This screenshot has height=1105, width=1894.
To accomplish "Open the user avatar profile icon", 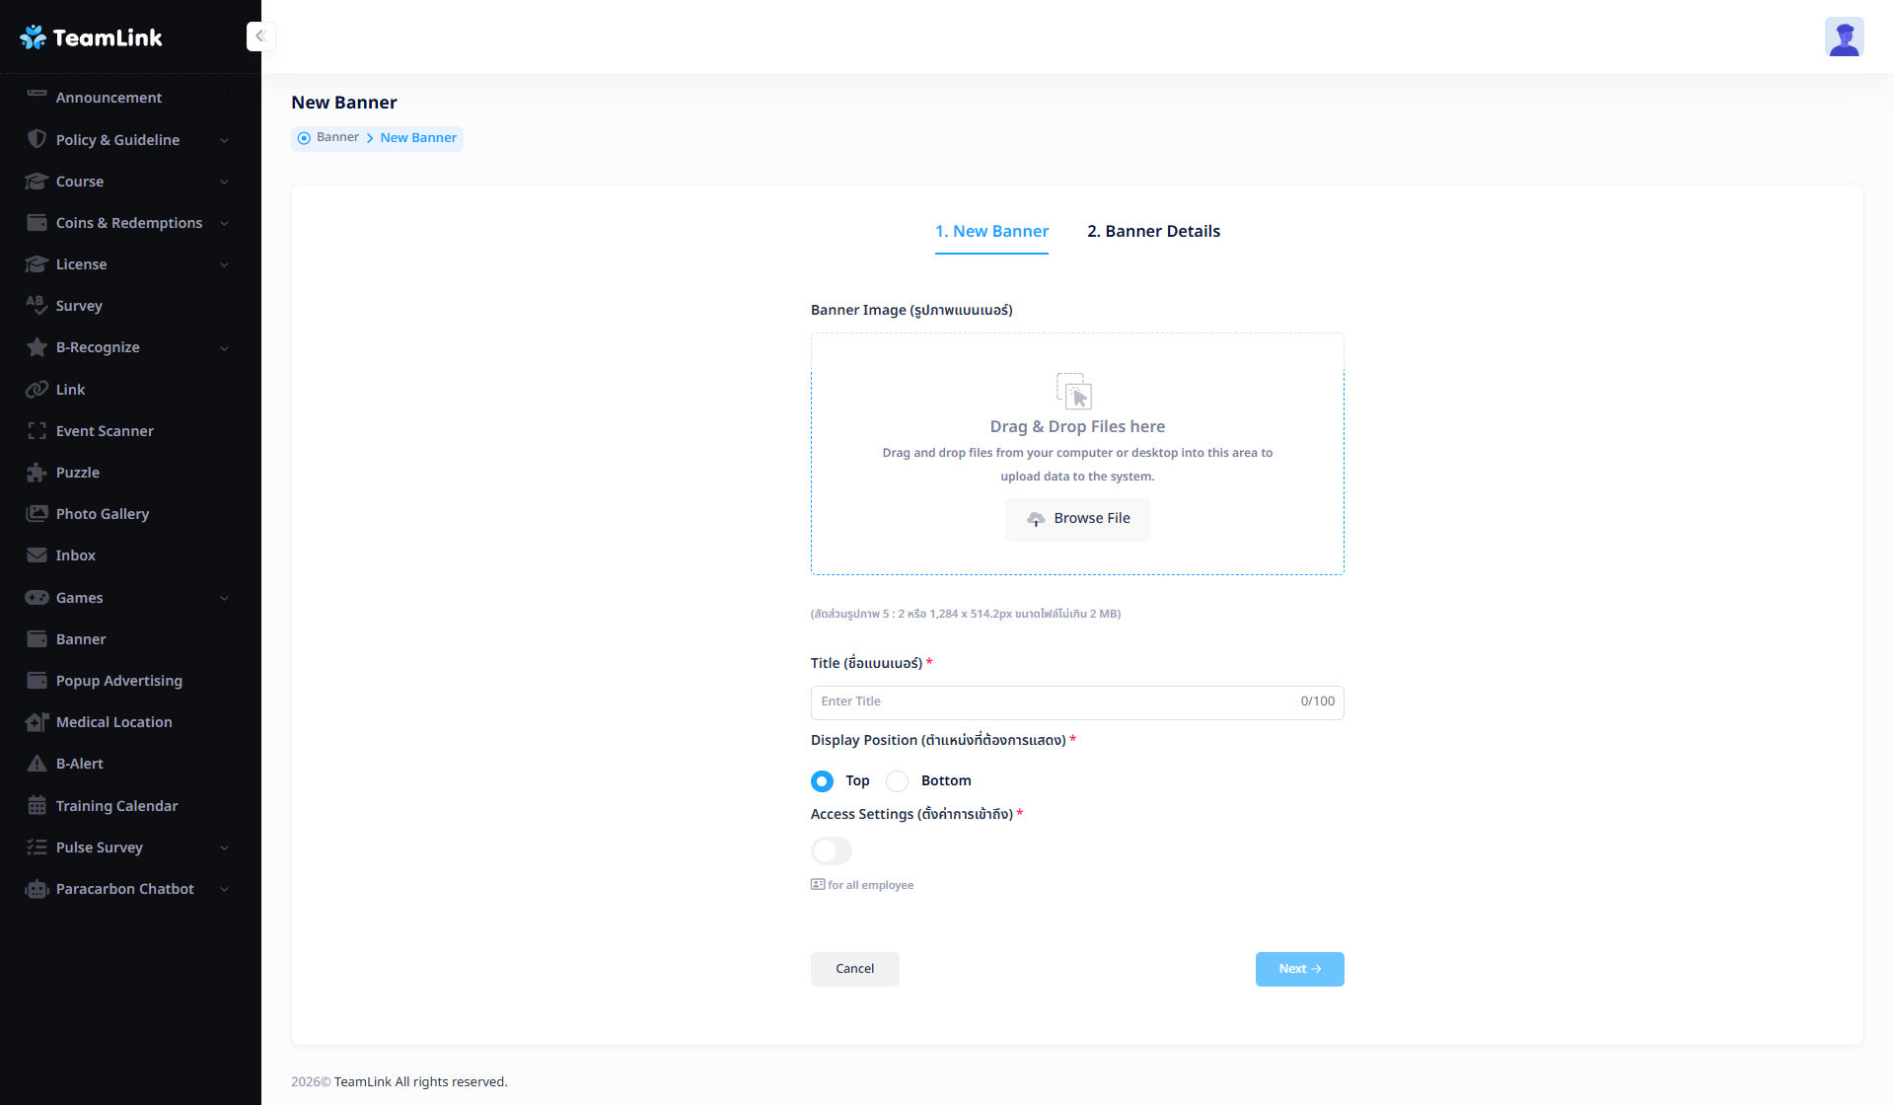I will [1843, 37].
